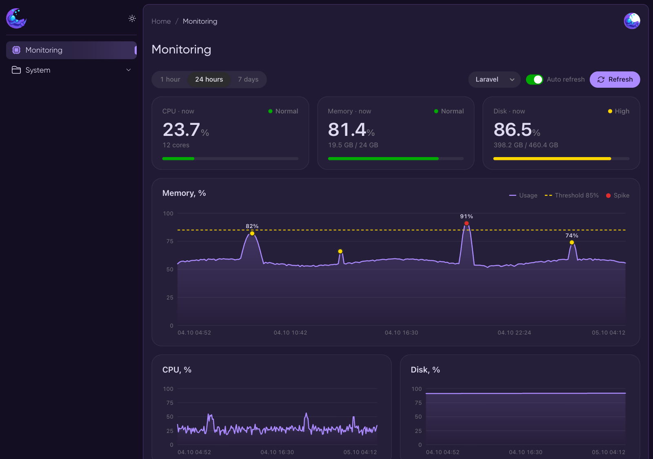653x459 pixels.
Task: Click the Monitoring chip icon in sidebar
Action: (x=16, y=50)
